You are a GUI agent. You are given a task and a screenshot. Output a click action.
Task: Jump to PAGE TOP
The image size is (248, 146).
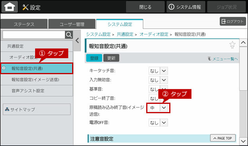(223, 138)
